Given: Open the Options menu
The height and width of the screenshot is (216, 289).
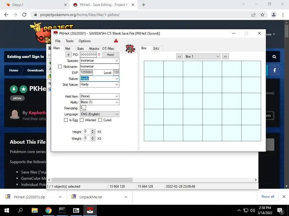Looking at the screenshot, I should point(85,41).
